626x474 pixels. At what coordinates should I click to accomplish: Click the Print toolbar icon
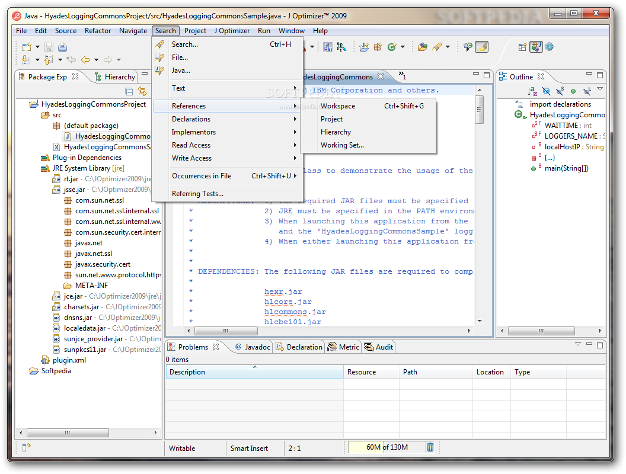point(63,47)
